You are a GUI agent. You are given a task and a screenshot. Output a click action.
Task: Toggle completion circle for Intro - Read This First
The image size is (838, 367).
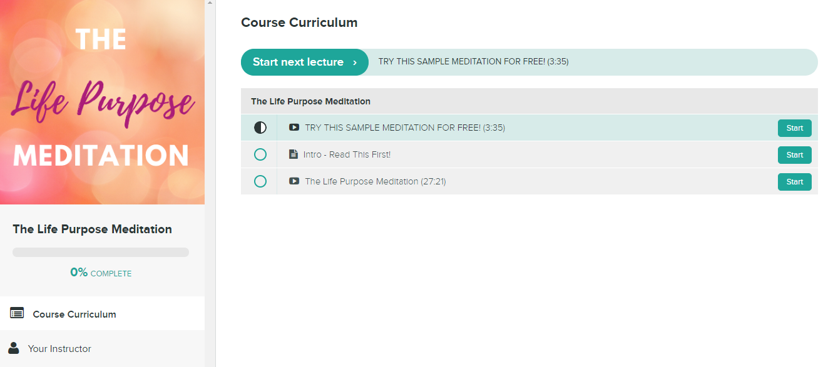tap(260, 154)
